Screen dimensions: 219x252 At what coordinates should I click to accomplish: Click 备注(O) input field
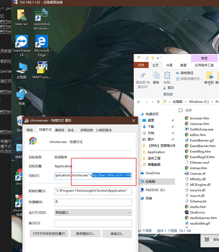click(93, 223)
